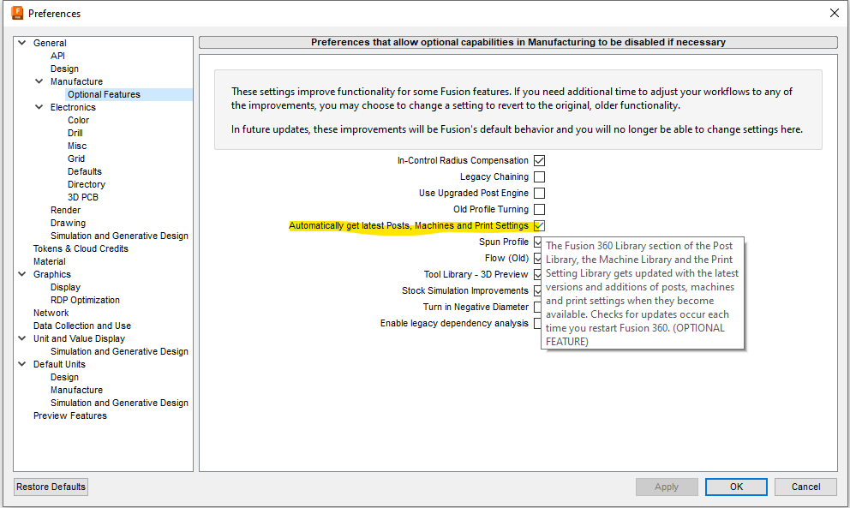Open the Color electronics preferences
This screenshot has height=508, width=850.
[x=78, y=120]
